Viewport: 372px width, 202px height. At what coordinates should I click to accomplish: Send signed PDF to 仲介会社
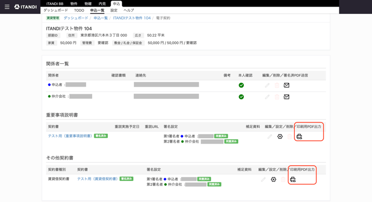click(x=286, y=97)
